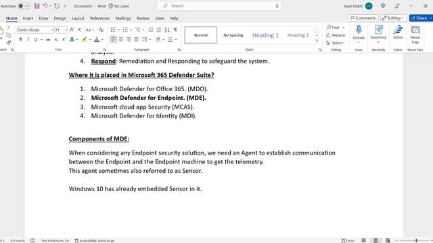
Task: Copy the selection to clipboard
Action: (x=9, y=35)
